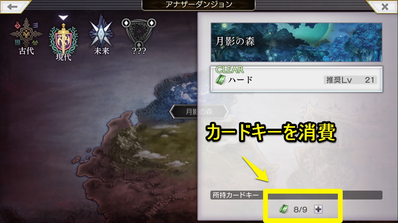Click the green key icon on ハード row

point(220,80)
